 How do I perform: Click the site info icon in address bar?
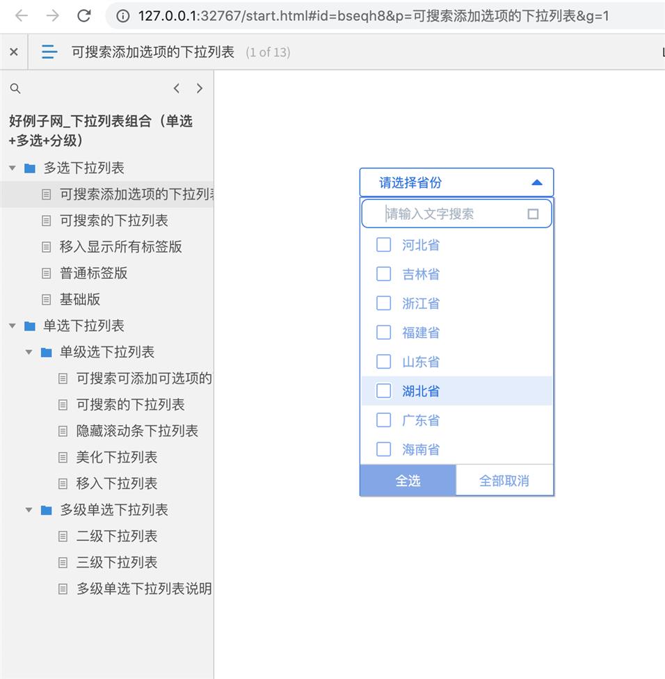point(123,15)
